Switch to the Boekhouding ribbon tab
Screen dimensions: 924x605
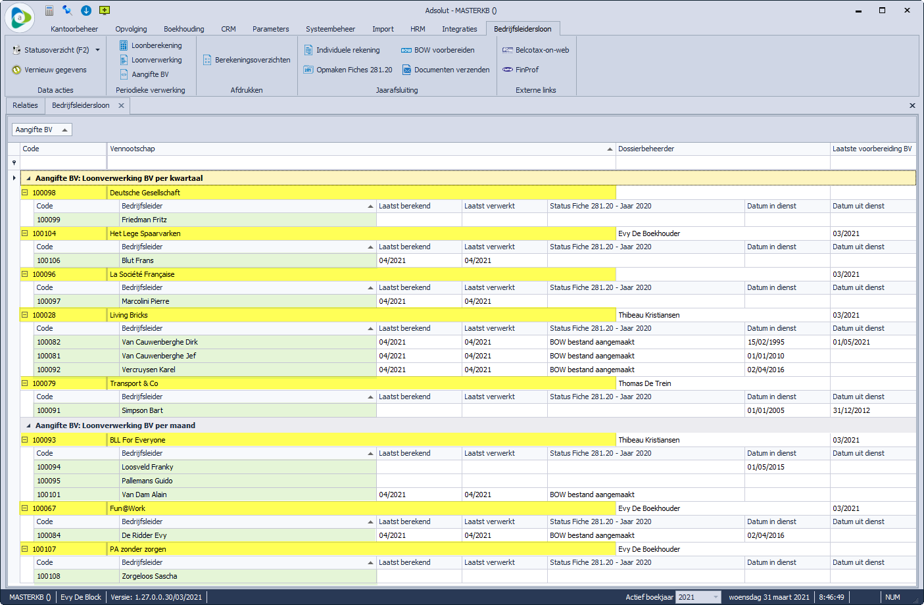click(183, 29)
